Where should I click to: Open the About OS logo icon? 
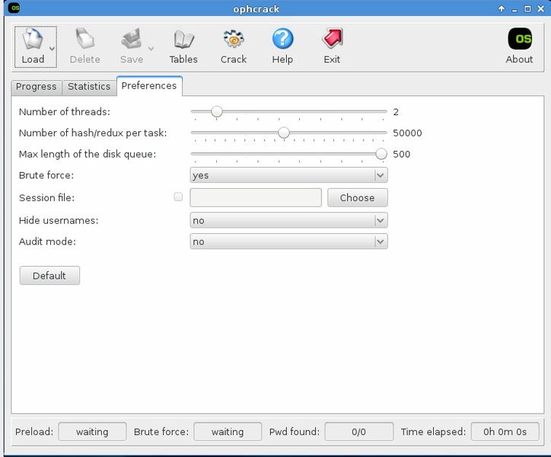pos(519,39)
